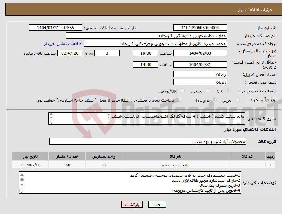Select the کالا radio button

228,91
